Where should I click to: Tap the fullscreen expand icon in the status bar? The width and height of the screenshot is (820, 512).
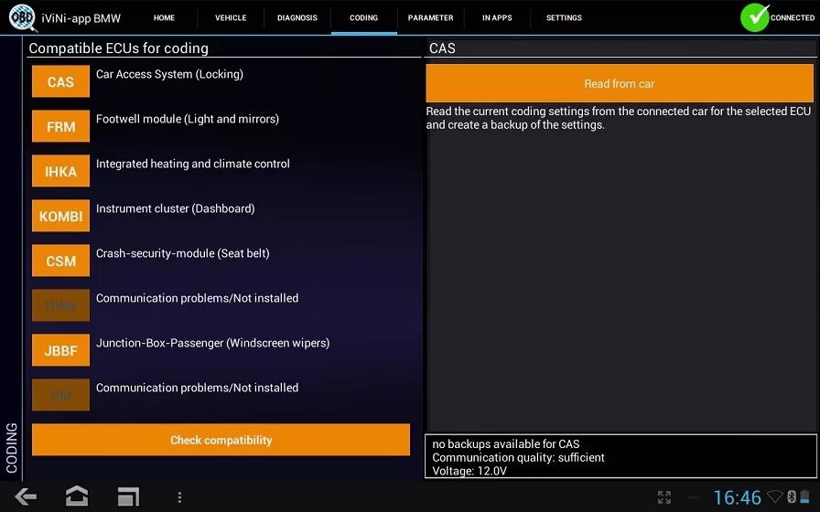point(664,496)
